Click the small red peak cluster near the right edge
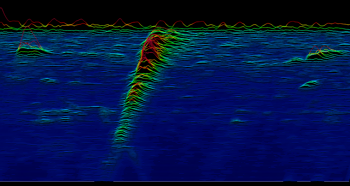 coord(321,50)
